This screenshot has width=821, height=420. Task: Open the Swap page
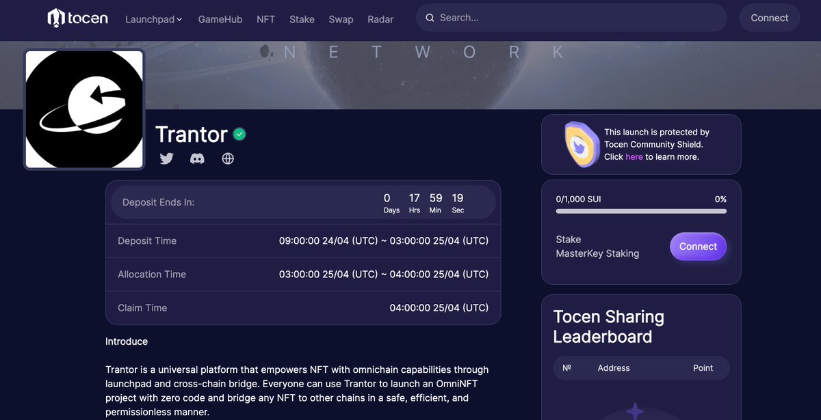tap(341, 19)
